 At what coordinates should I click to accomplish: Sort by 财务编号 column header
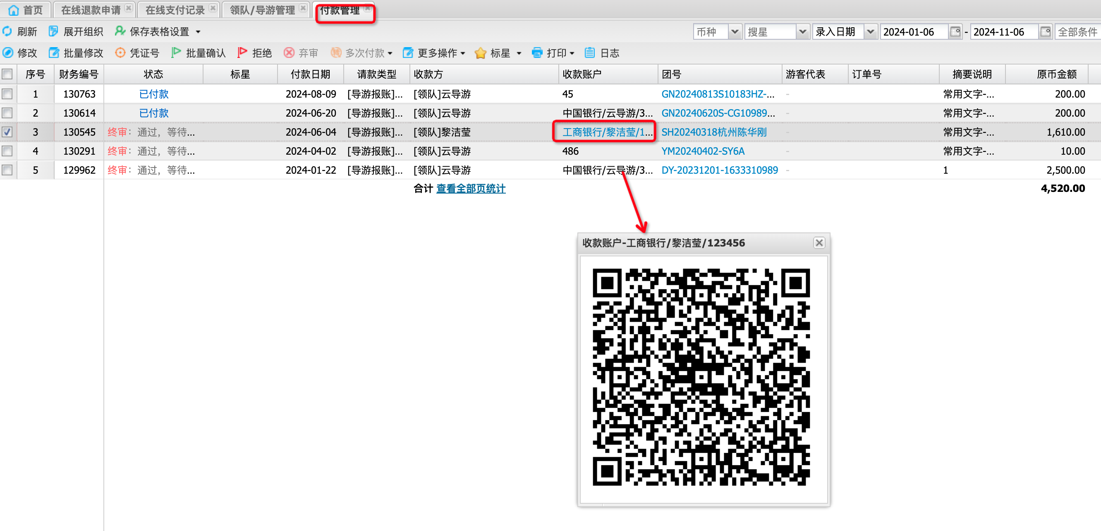coord(79,74)
